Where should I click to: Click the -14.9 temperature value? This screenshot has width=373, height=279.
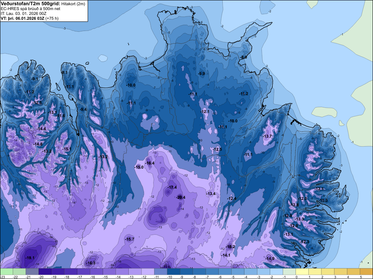270,259
